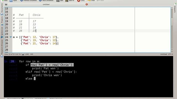The image size is (177, 99).
Task: Click the floppy disk icon left of the Untitled tab
Action: pyautogui.click(x=6, y=4)
